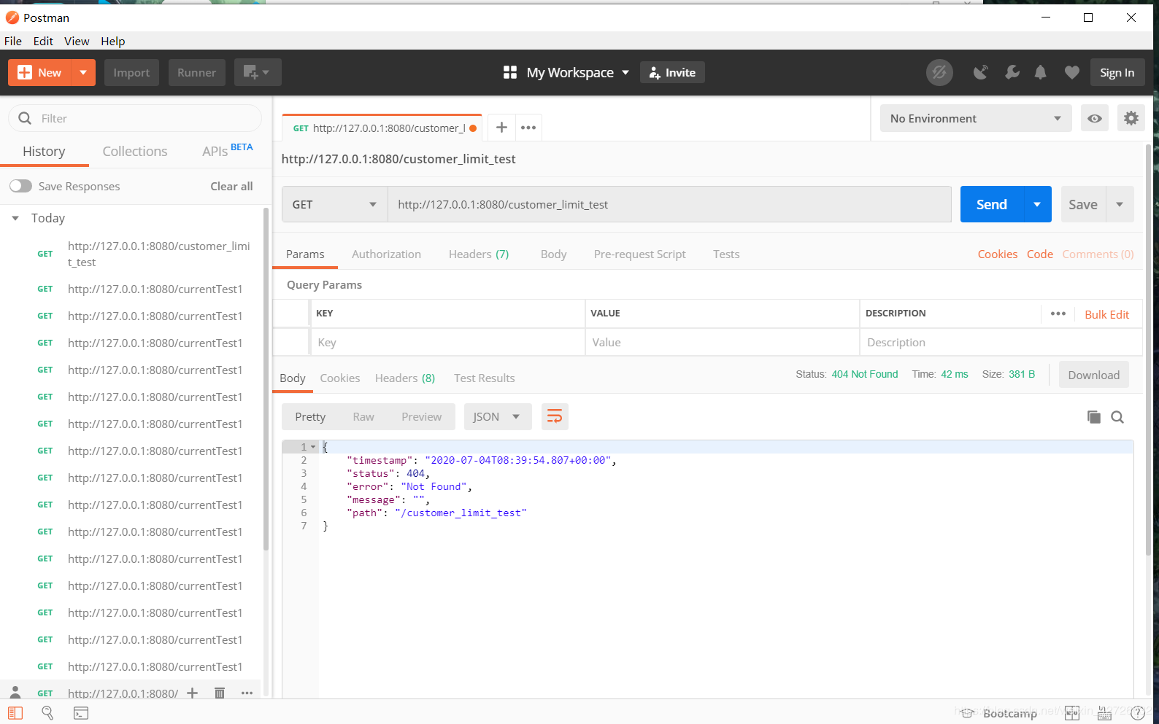Search within the response body
This screenshot has height=724, width=1159.
pos(1117,417)
